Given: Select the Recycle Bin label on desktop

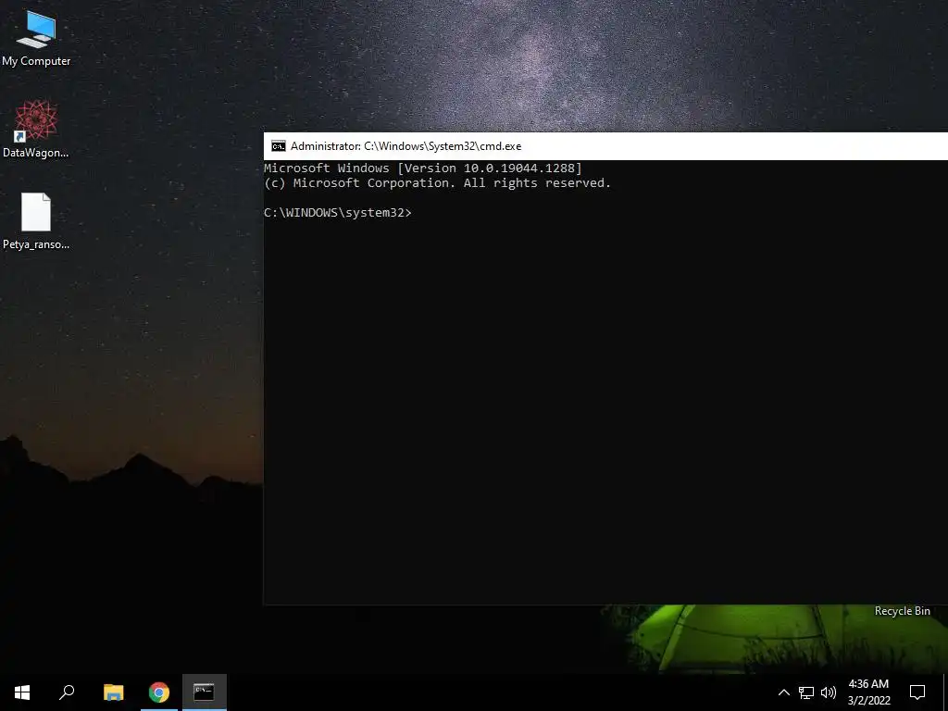Looking at the screenshot, I should pyautogui.click(x=902, y=611).
